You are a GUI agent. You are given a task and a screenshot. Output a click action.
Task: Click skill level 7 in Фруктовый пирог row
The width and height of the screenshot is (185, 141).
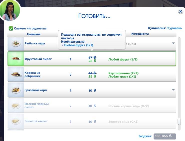[70, 59]
